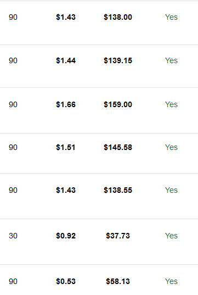This screenshot has height=295, width=198.
Task: Select the $138.55 price
Action: (x=118, y=190)
